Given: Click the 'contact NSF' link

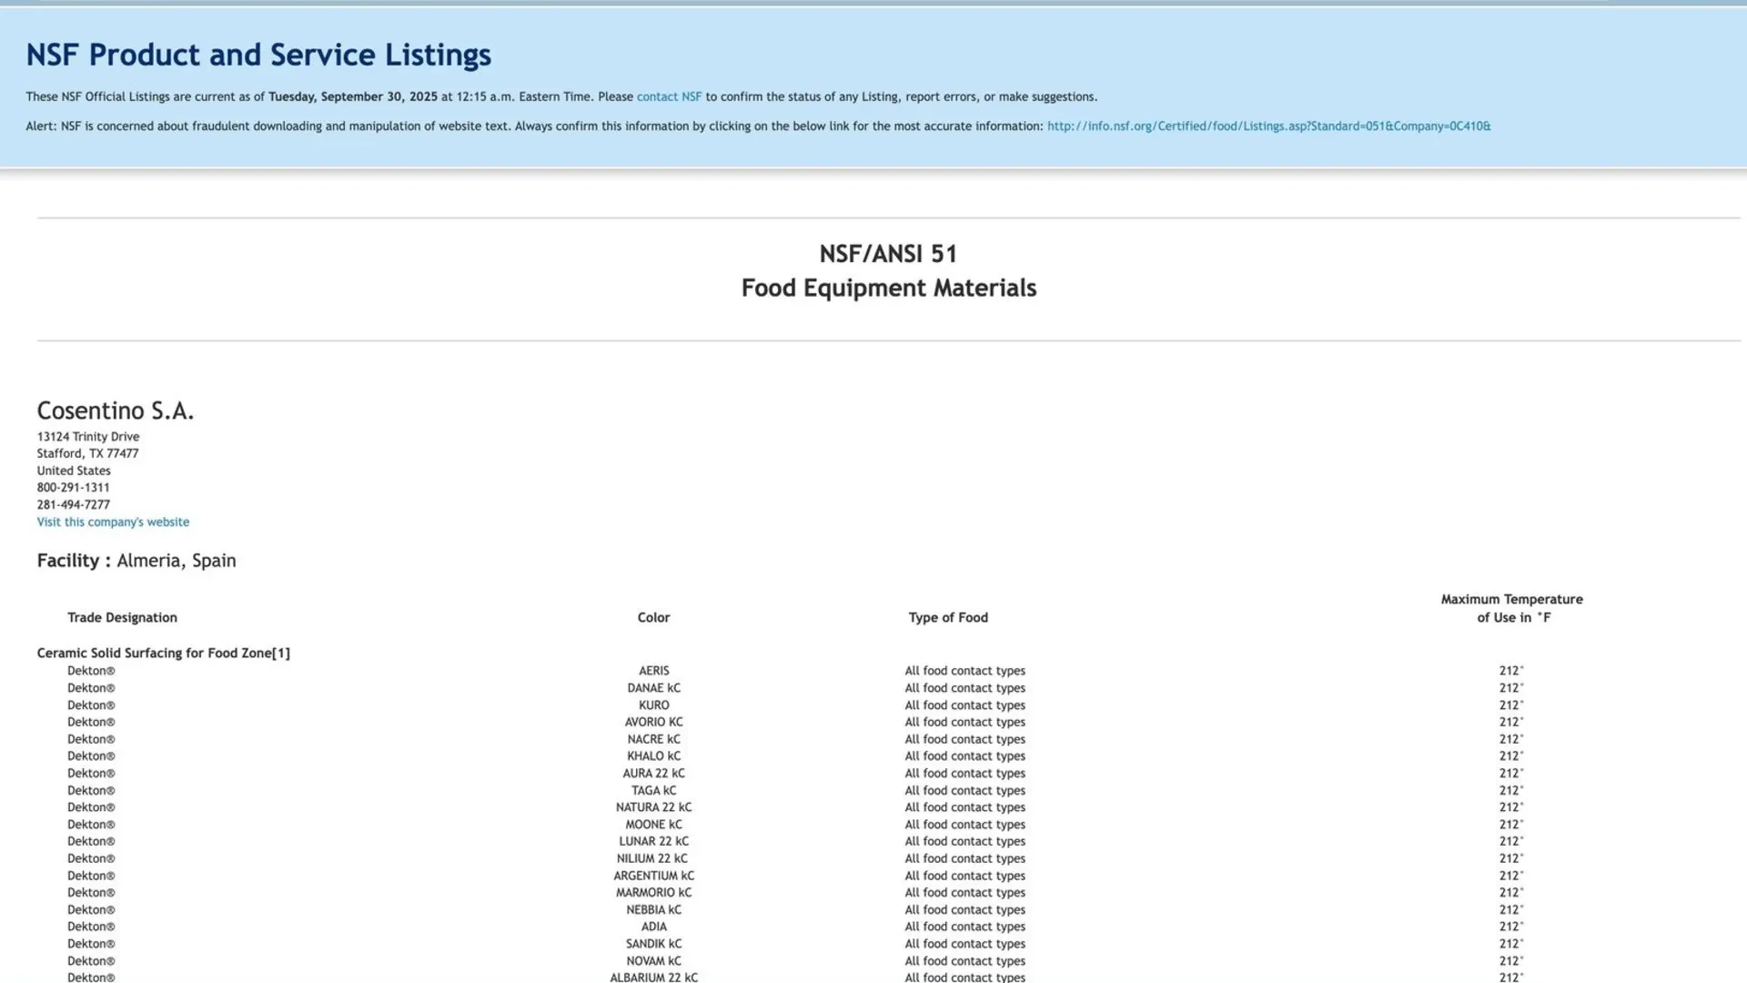Looking at the screenshot, I should [x=669, y=96].
